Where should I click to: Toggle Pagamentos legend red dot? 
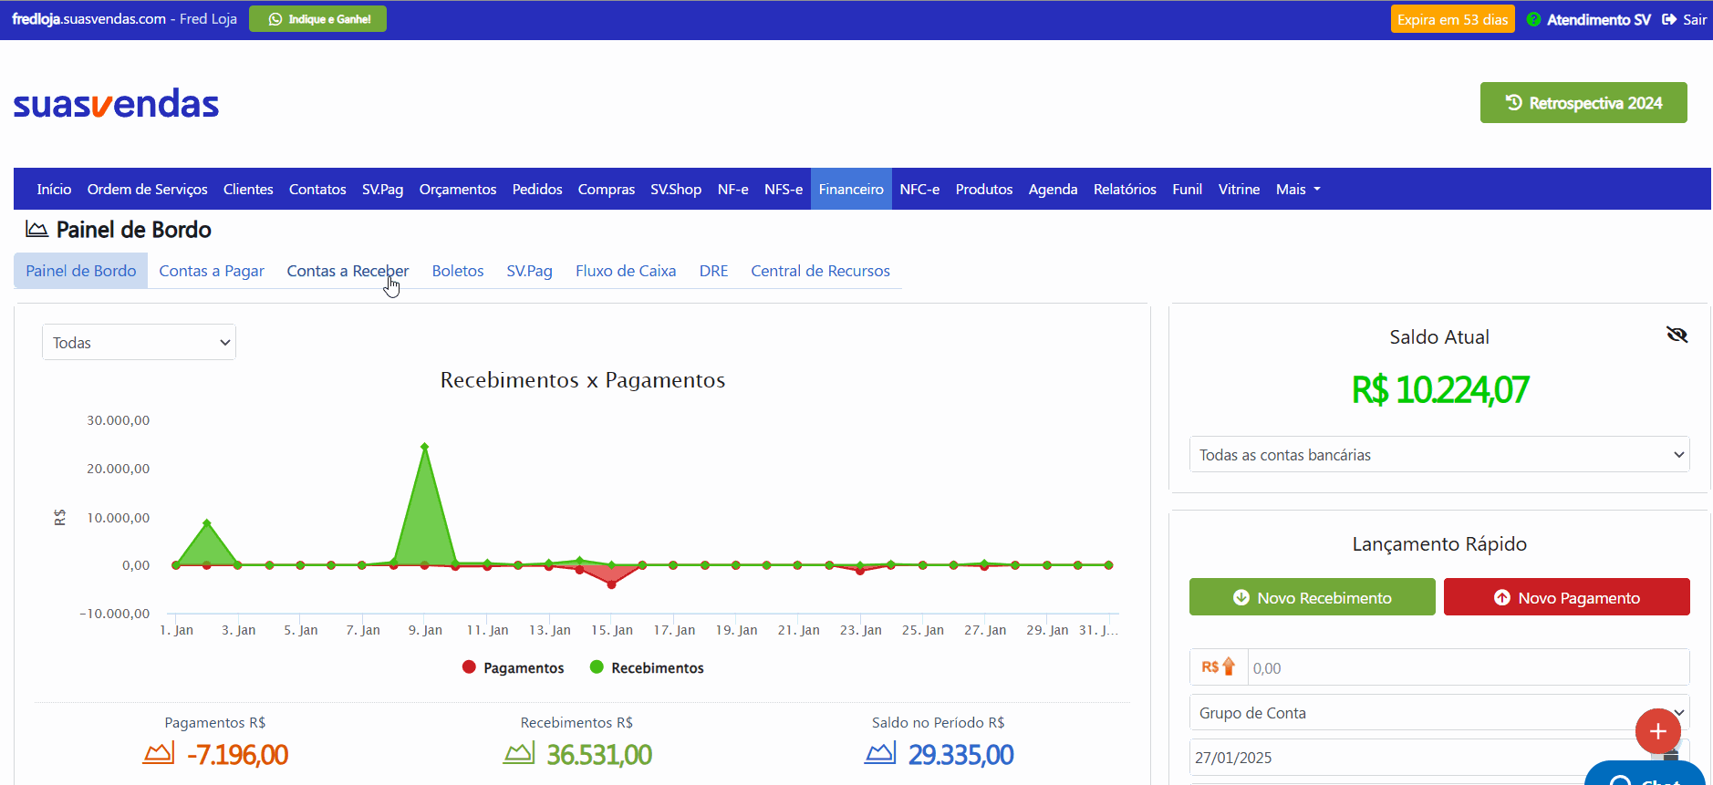click(x=469, y=667)
